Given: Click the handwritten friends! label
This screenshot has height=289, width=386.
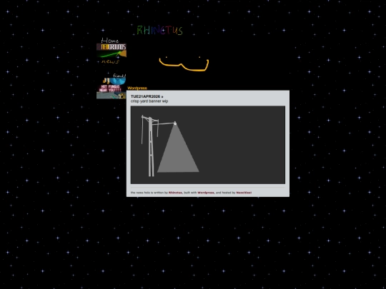Looking at the screenshot, I should click(x=119, y=76).
